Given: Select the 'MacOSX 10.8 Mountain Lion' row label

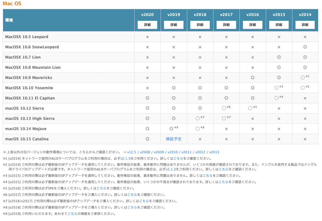Looking at the screenshot, I should (33, 67).
